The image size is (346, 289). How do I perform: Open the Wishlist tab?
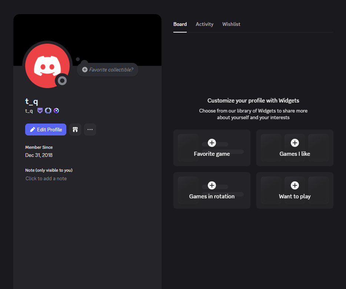[231, 24]
